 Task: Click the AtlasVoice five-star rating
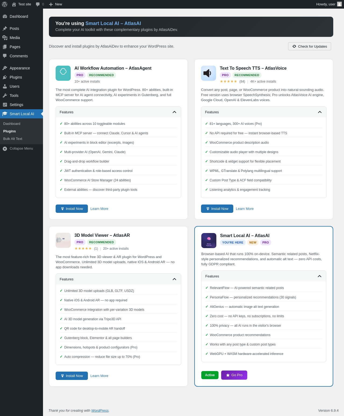click(x=228, y=81)
